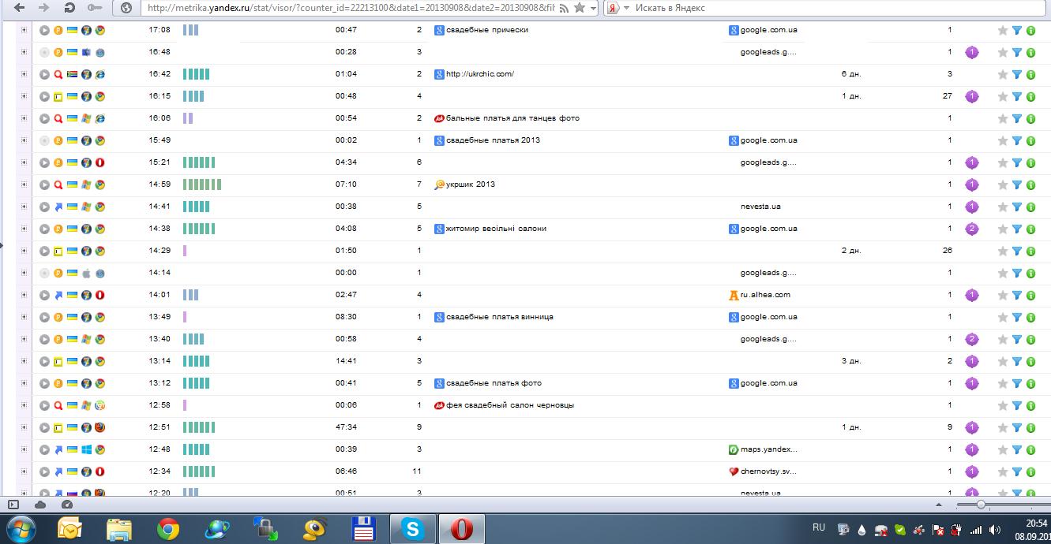The height and width of the screenshot is (544, 1051).
Task: Click the Yandex search input field
Action: (837, 8)
